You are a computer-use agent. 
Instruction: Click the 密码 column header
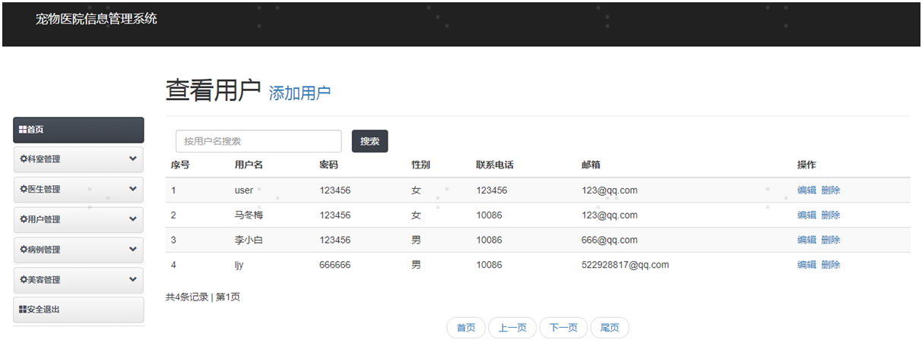[x=329, y=165]
